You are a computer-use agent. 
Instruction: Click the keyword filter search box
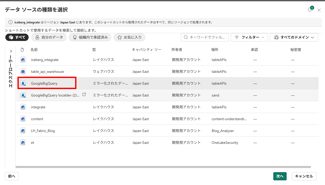pos(205,37)
